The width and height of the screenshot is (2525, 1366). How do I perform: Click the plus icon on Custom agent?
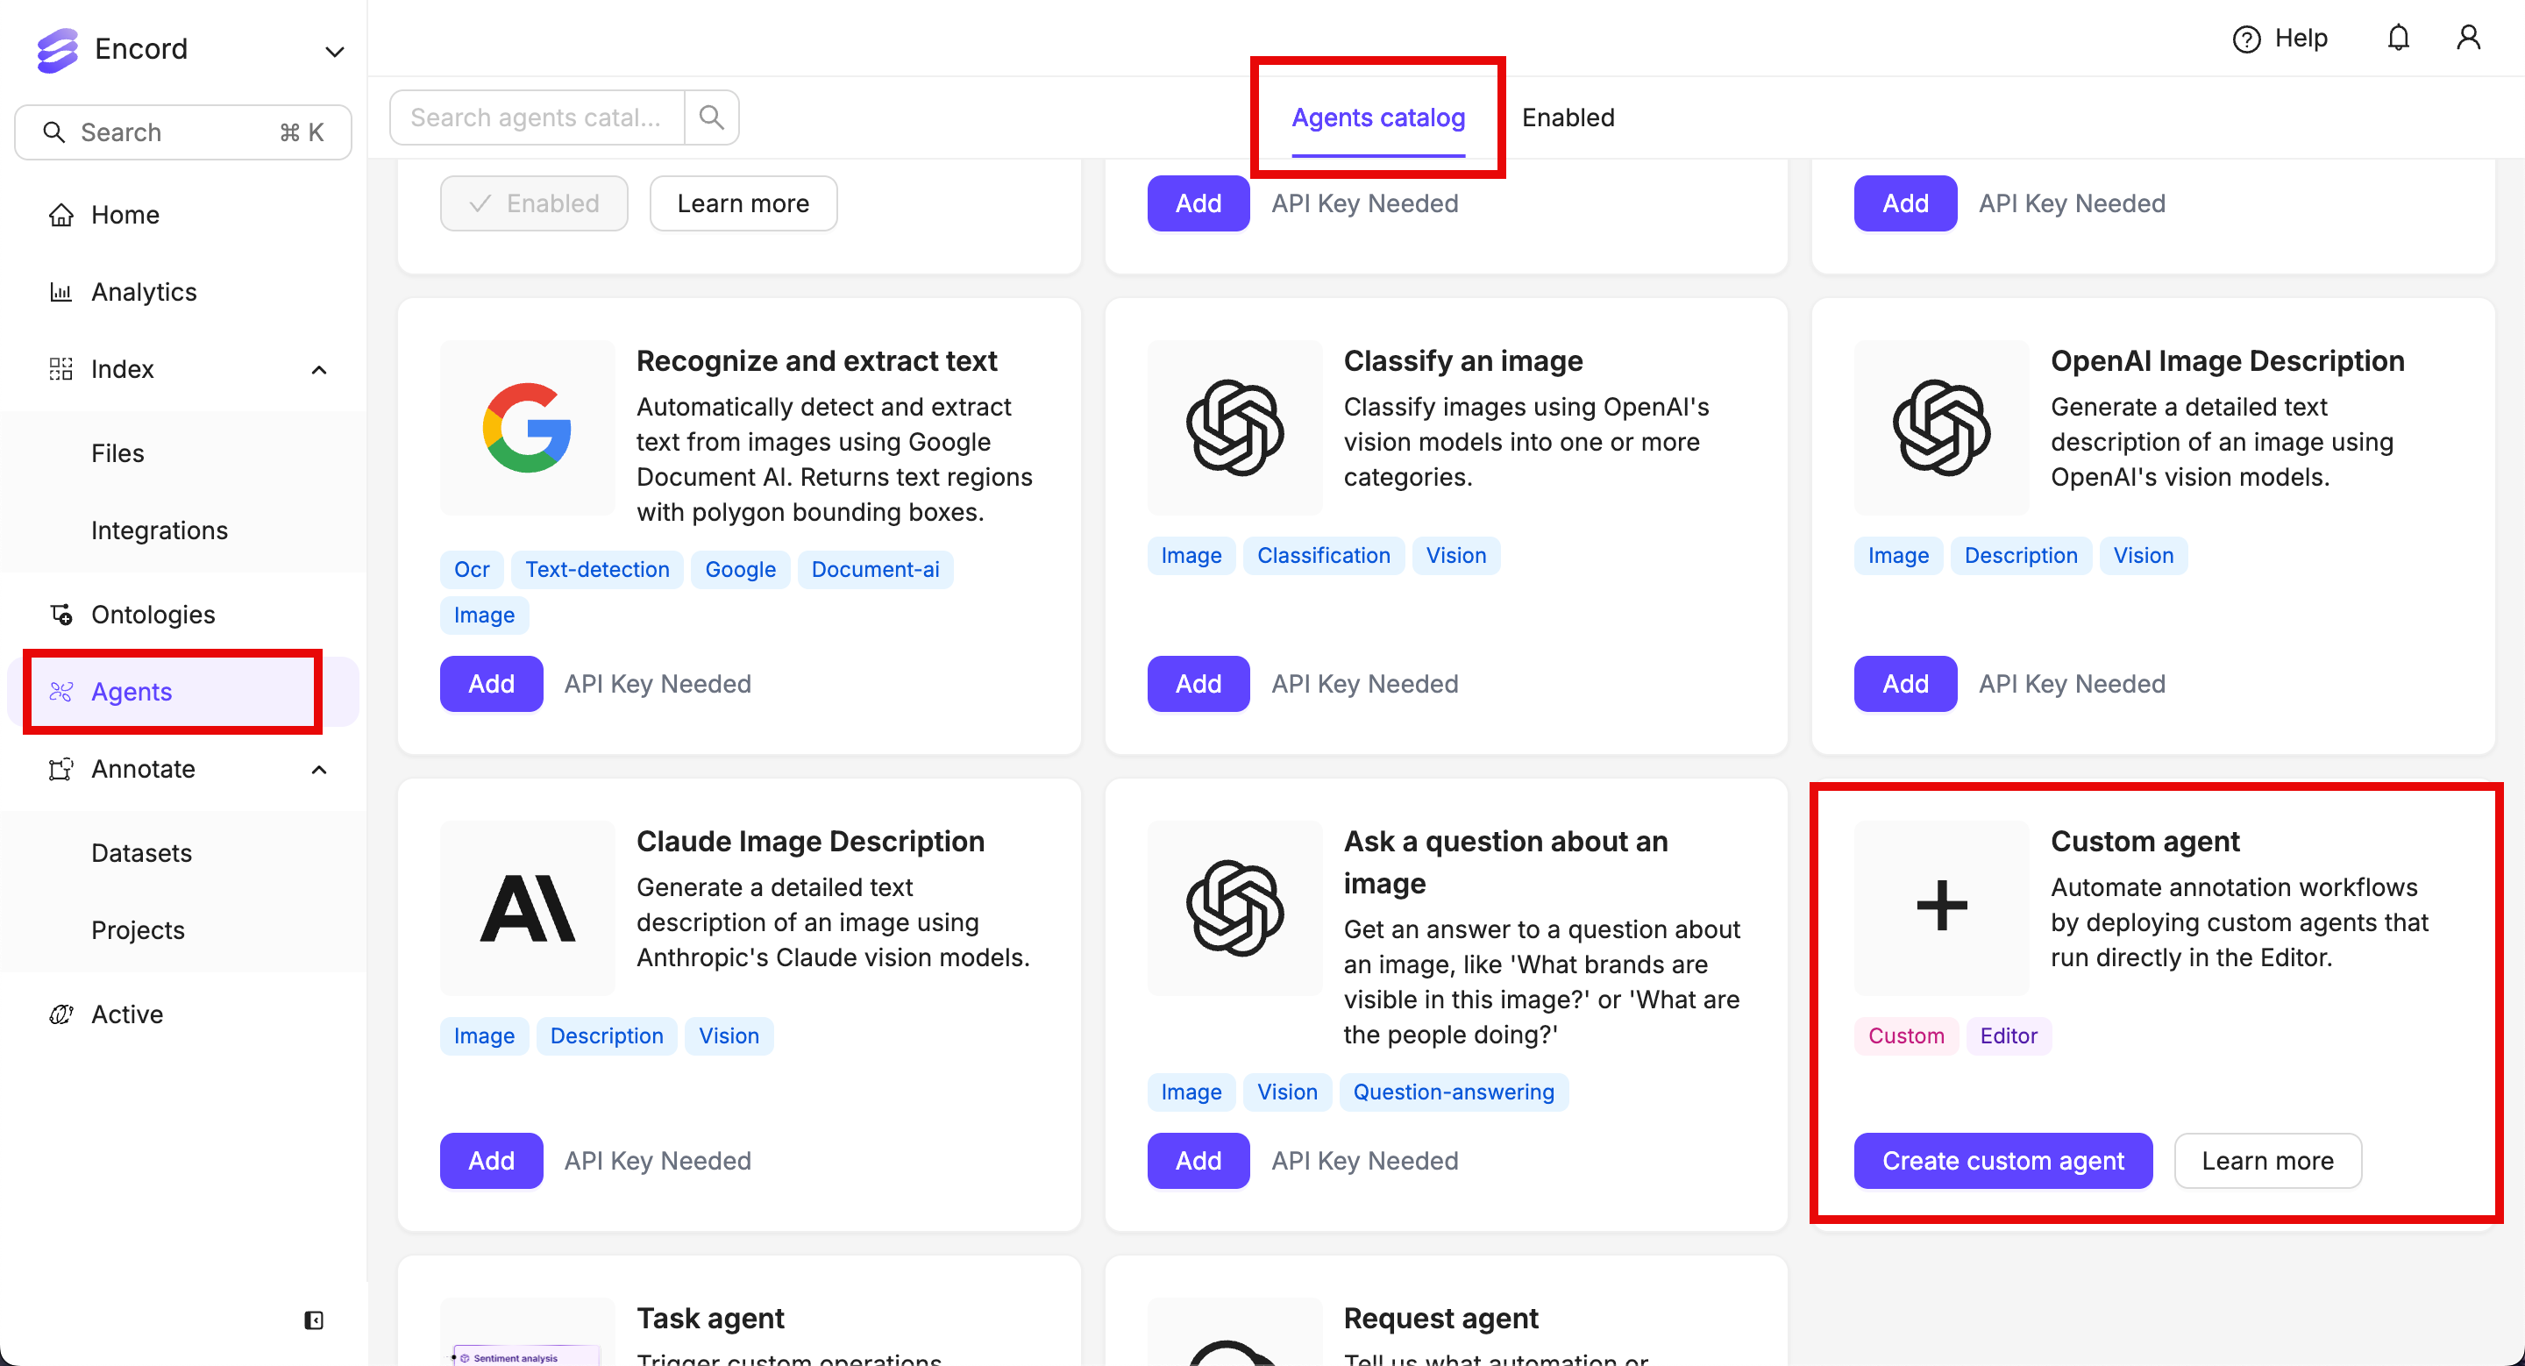1941,907
